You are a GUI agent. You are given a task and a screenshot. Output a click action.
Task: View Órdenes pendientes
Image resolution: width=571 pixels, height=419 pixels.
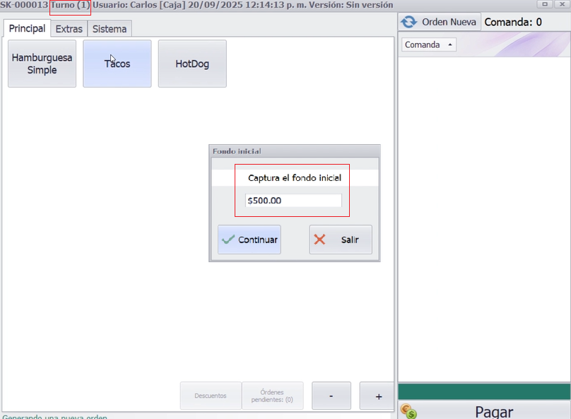(272, 396)
